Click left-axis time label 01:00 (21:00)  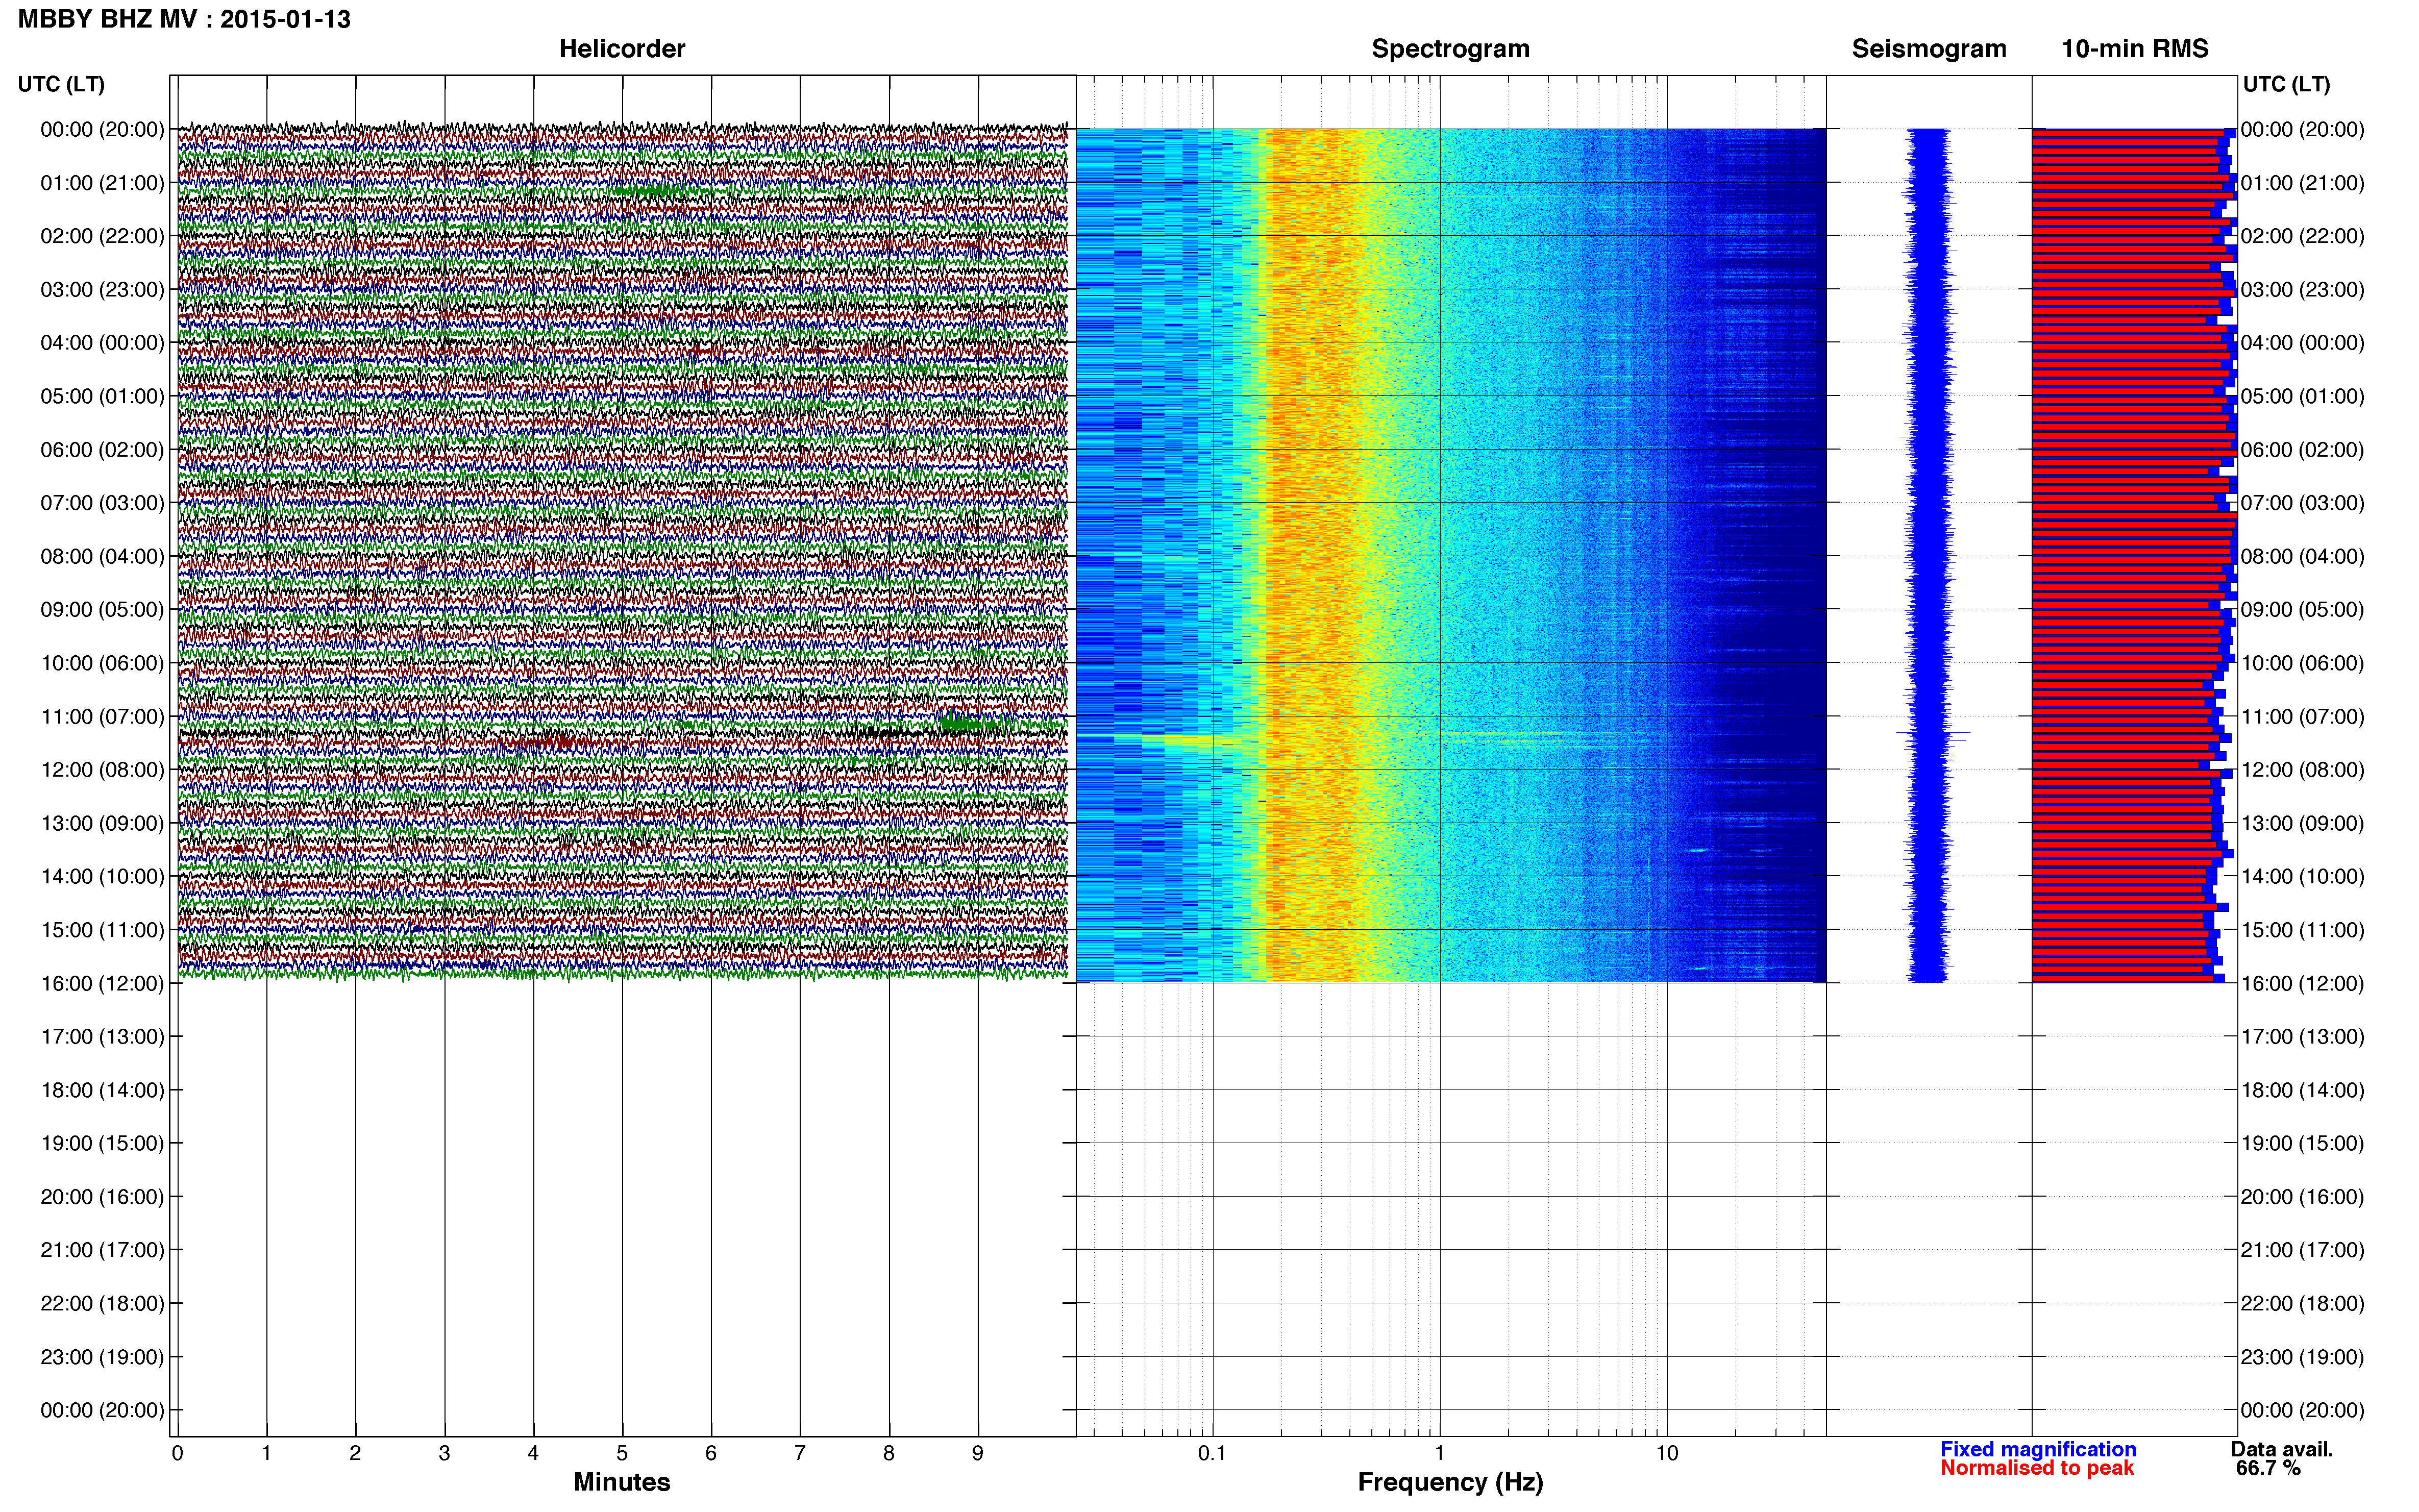pyautogui.click(x=102, y=183)
